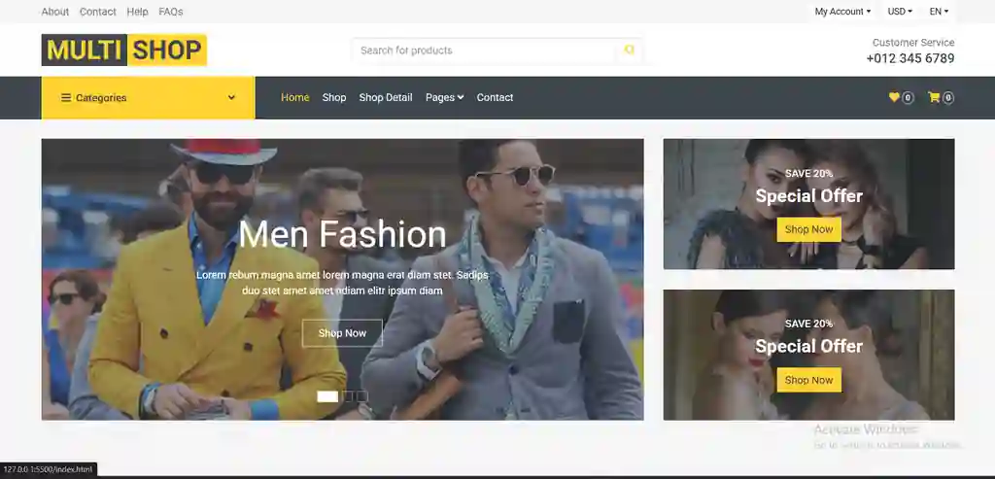
Task: Expand the Pages menu
Action: pyautogui.click(x=444, y=97)
